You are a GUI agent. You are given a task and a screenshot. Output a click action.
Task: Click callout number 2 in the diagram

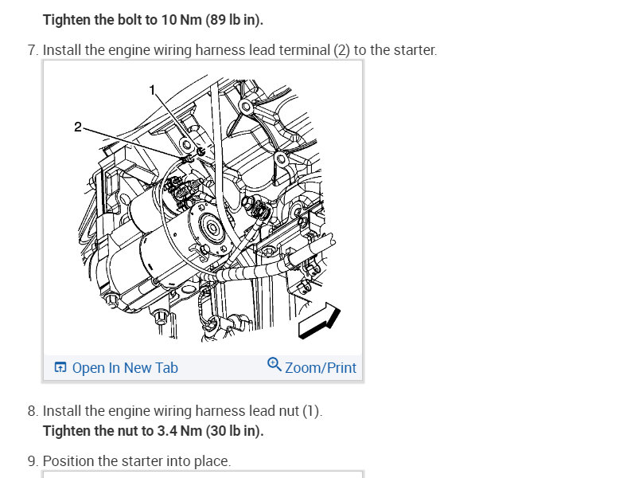click(78, 127)
